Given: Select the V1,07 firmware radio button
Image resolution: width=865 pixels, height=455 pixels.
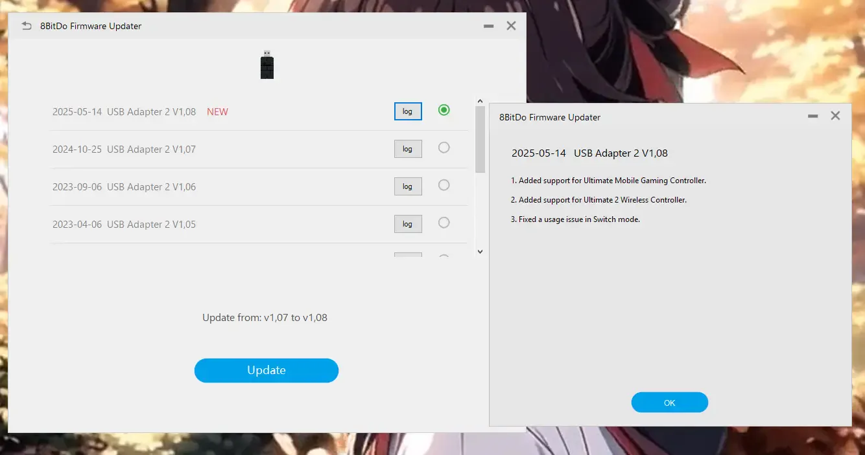Looking at the screenshot, I should coord(444,148).
